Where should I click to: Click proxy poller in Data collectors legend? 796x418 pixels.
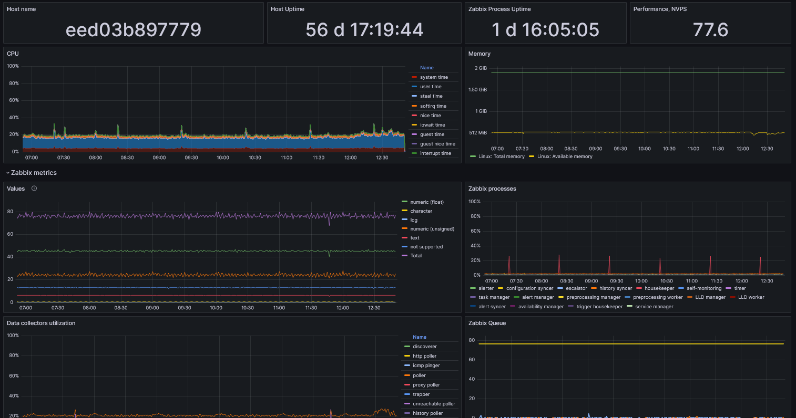pos(426,385)
